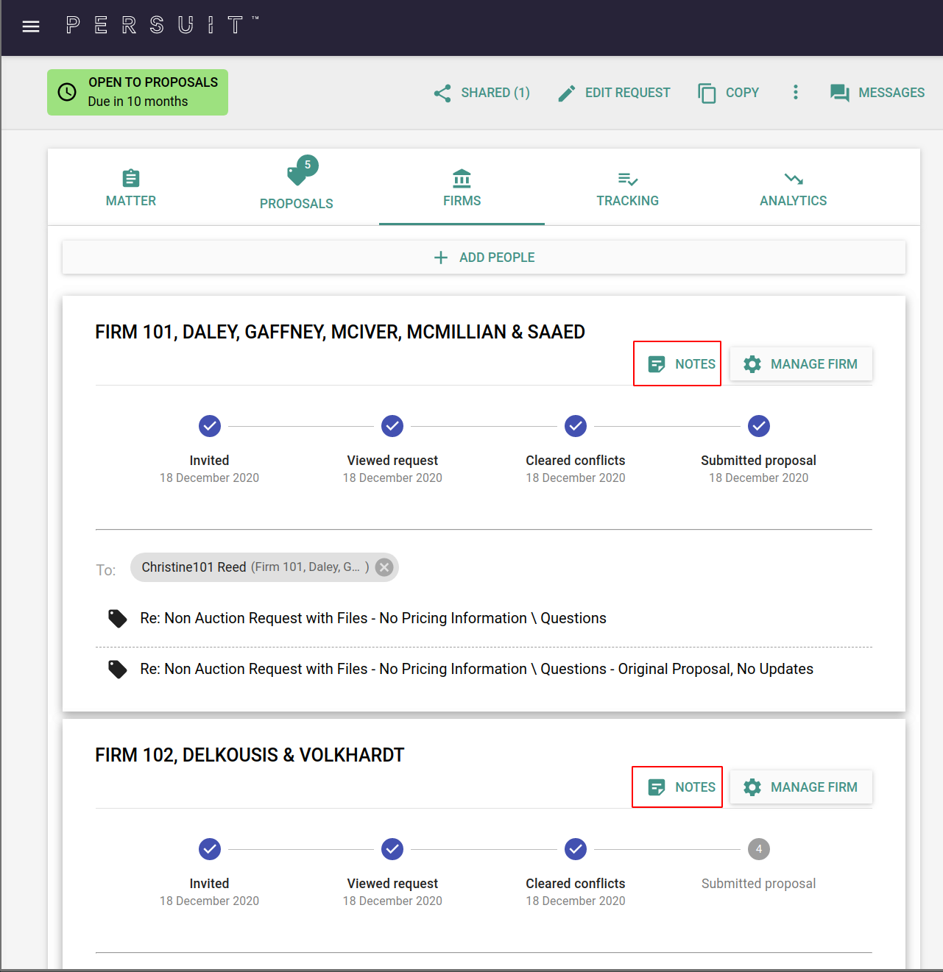
Task: Switch to the PROPOSALS tab
Action: point(297,188)
